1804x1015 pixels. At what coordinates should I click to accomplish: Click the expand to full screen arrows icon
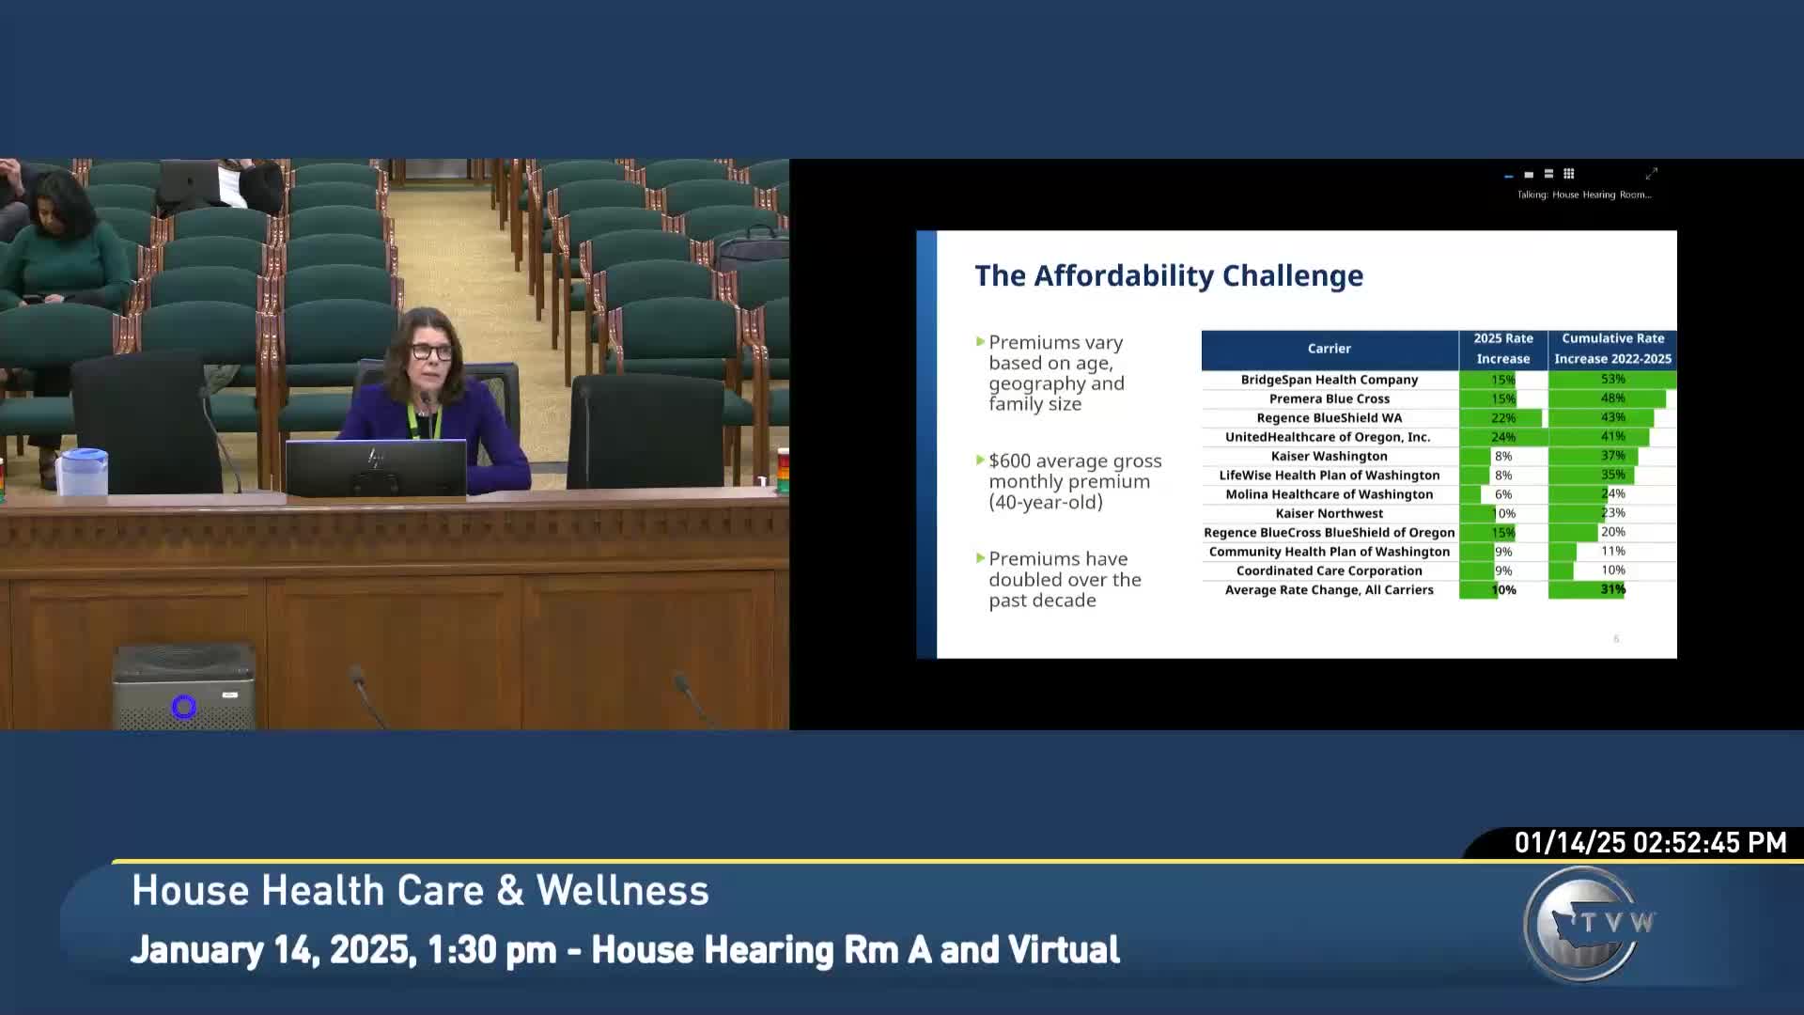pos(1652,174)
